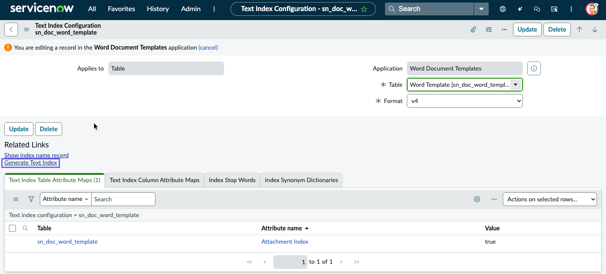Open the more options ellipsis in form header

pyautogui.click(x=504, y=29)
